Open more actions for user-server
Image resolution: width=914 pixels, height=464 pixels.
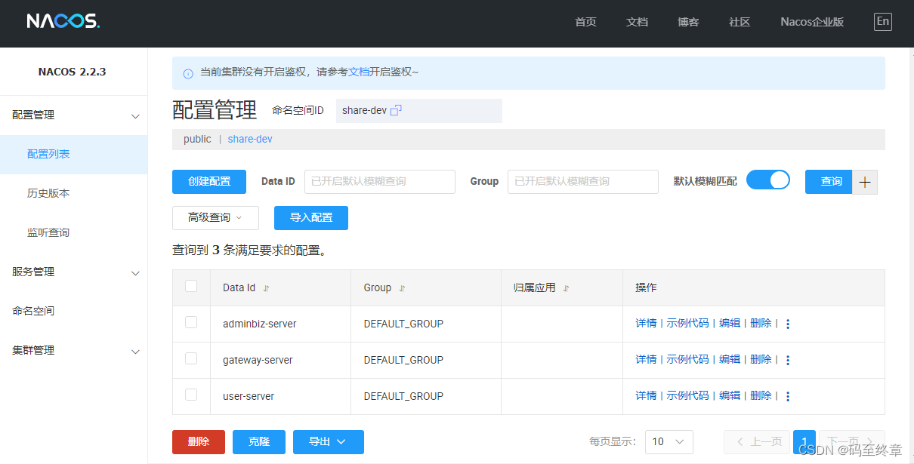pyautogui.click(x=788, y=397)
